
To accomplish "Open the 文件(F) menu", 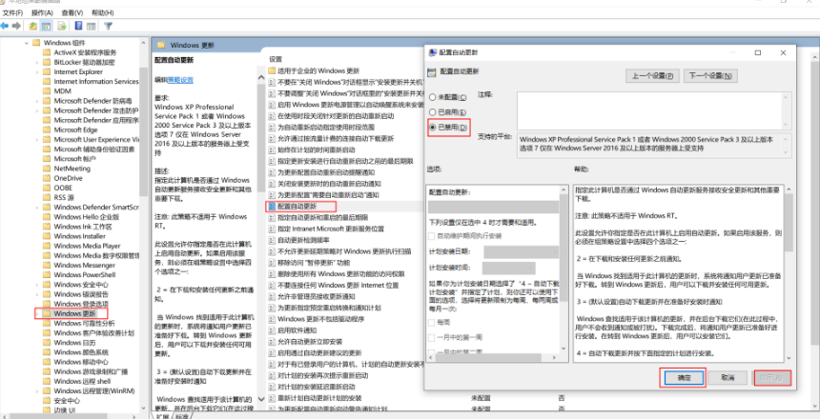I will 12,12.
